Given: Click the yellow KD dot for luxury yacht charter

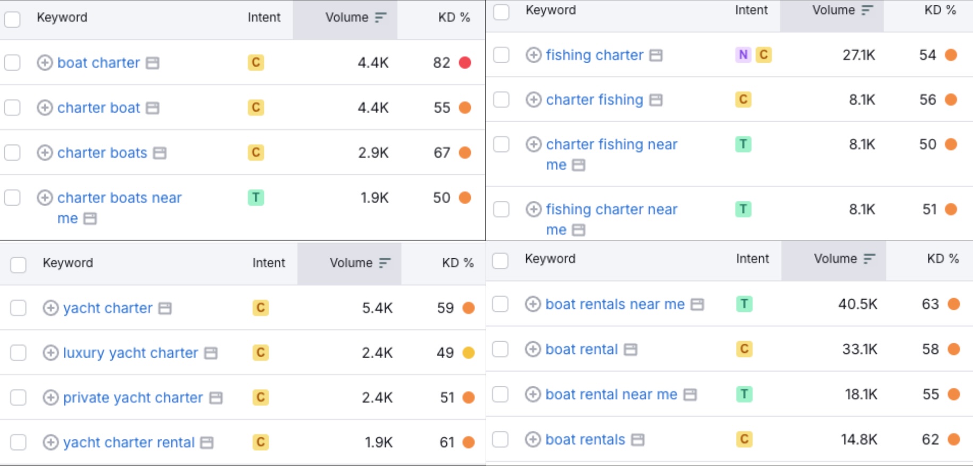Looking at the screenshot, I should pyautogui.click(x=469, y=353).
